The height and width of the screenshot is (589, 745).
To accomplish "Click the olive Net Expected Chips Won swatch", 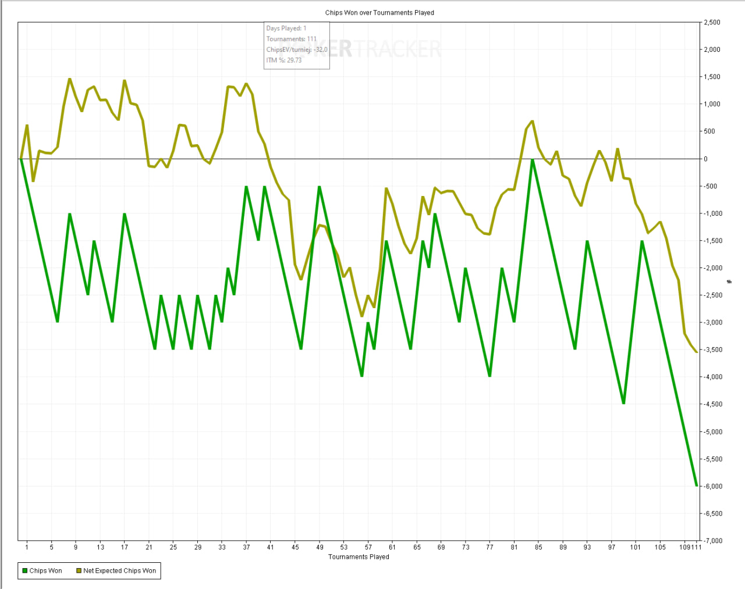I will tap(79, 571).
